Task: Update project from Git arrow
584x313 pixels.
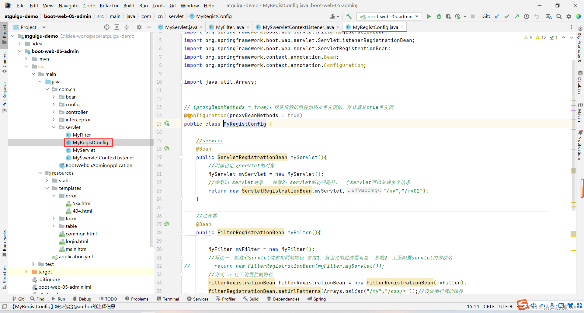Action: 497,16
